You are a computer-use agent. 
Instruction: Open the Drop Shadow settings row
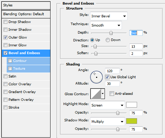coord(26,22)
